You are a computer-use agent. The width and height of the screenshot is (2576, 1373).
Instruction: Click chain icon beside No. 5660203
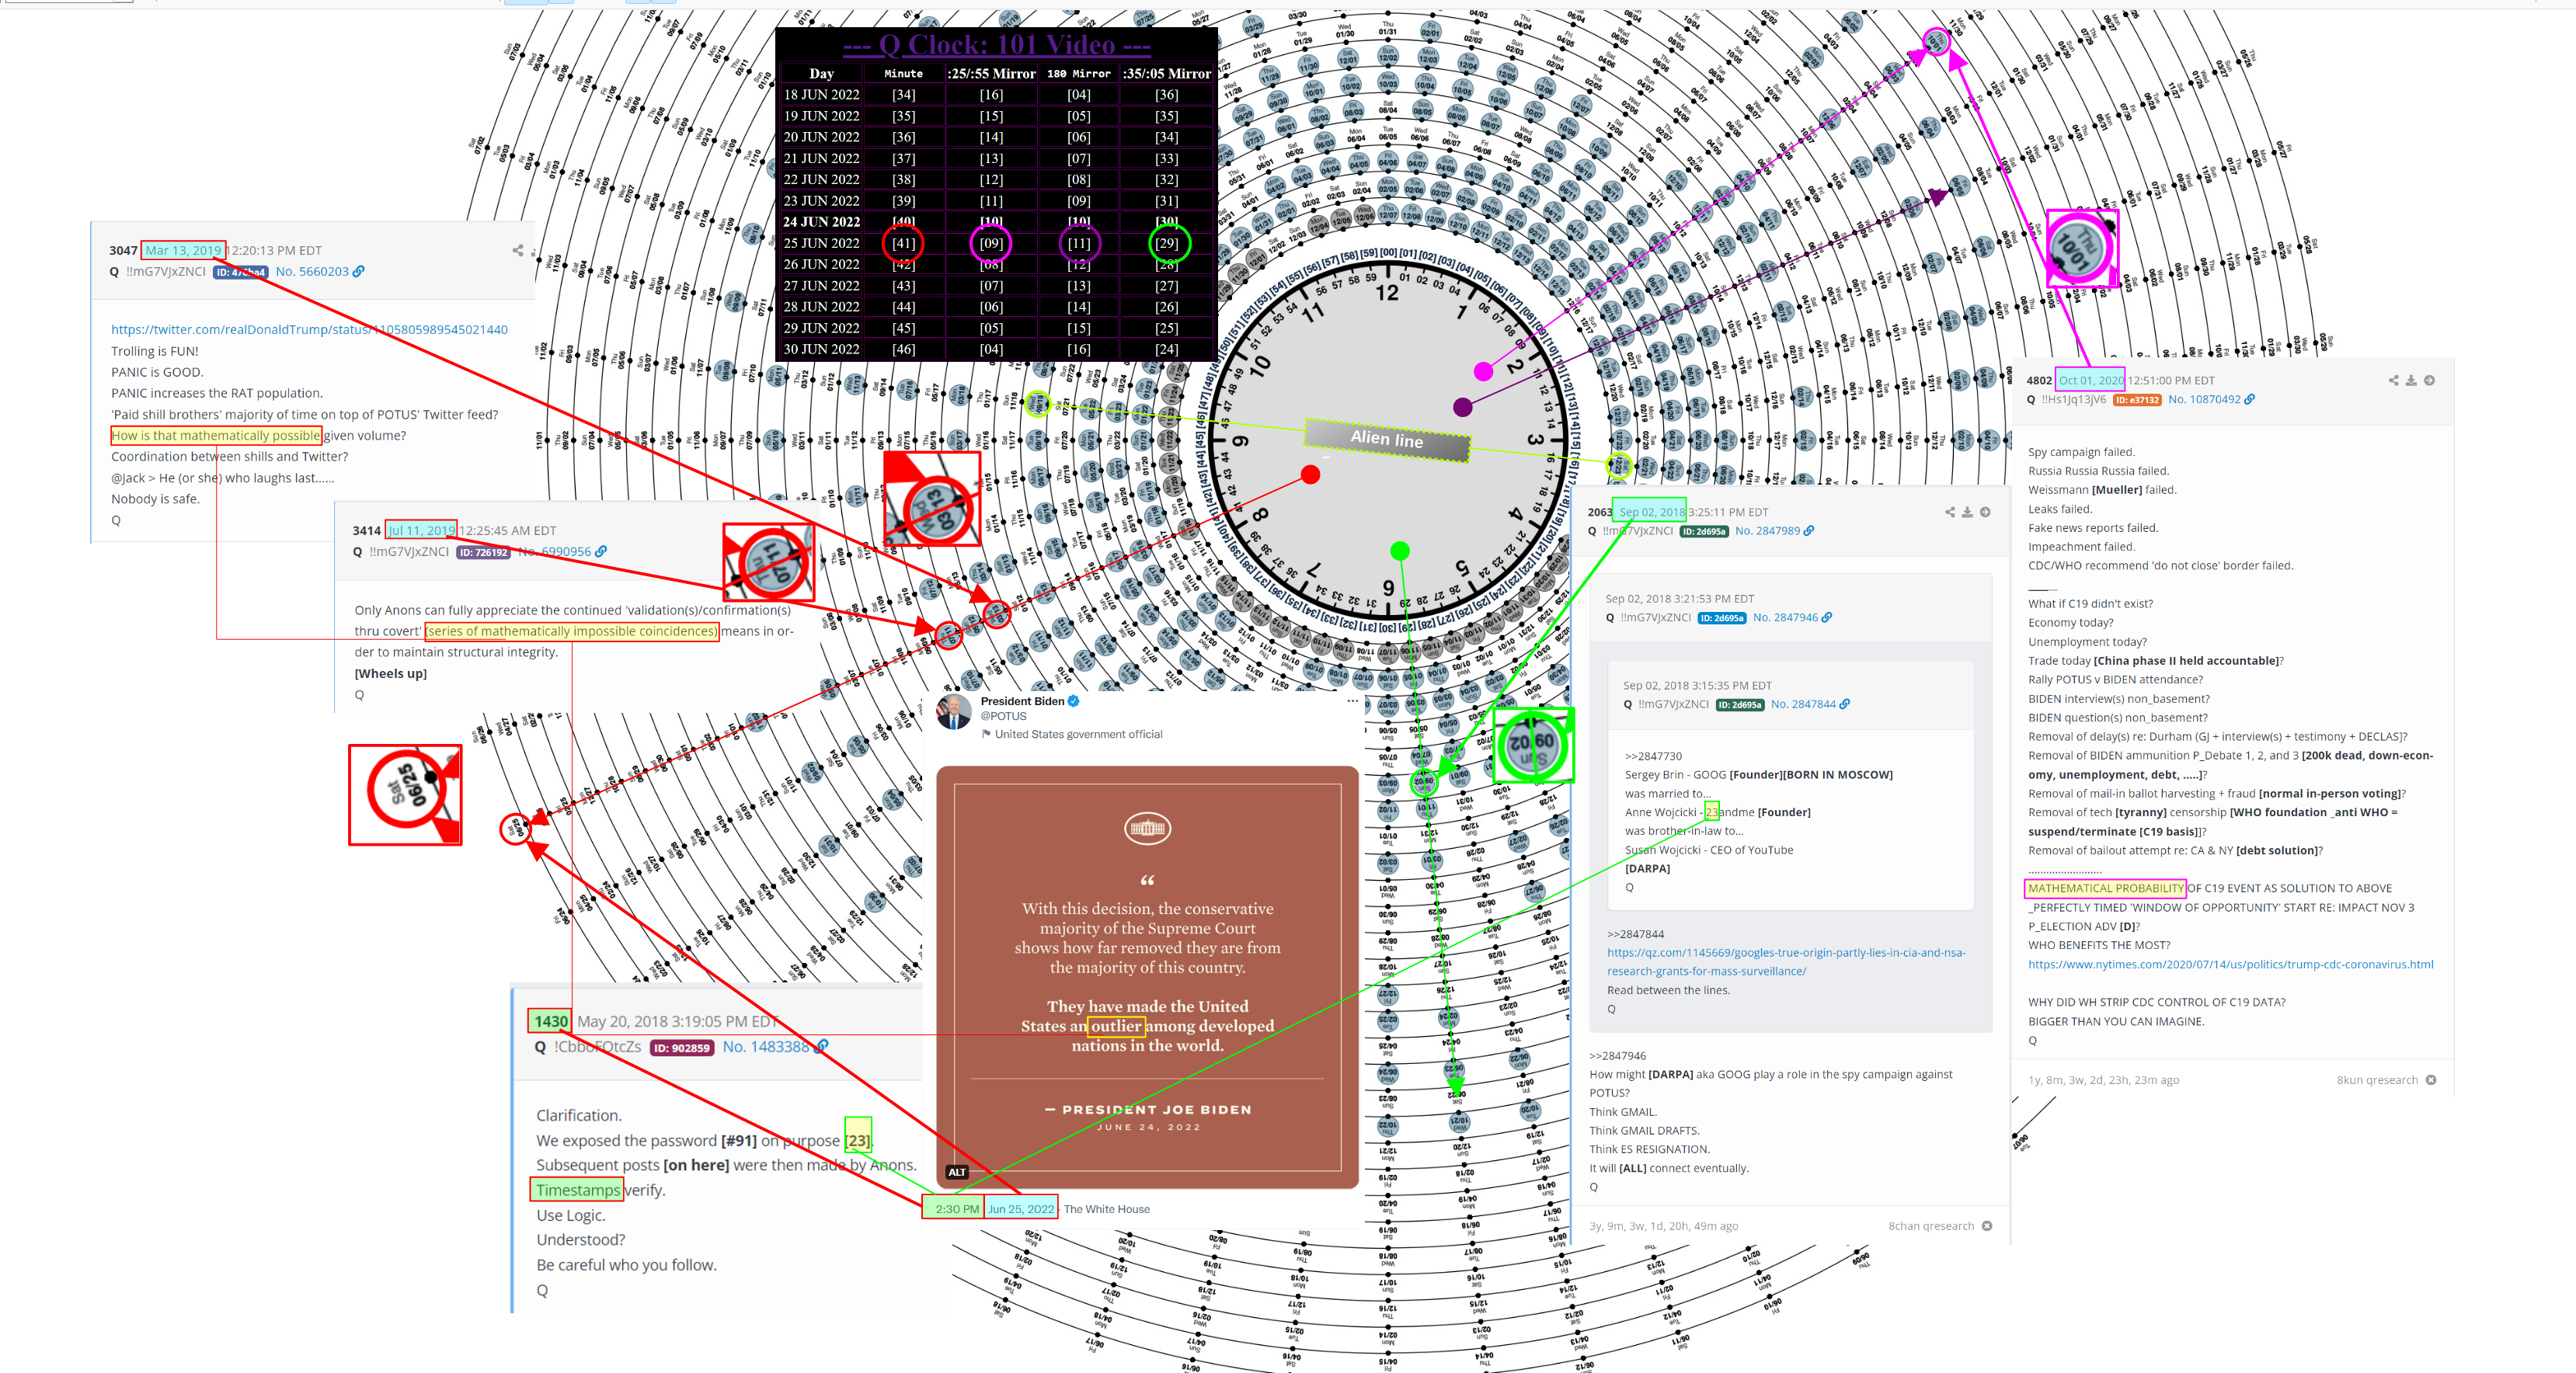[x=359, y=272]
